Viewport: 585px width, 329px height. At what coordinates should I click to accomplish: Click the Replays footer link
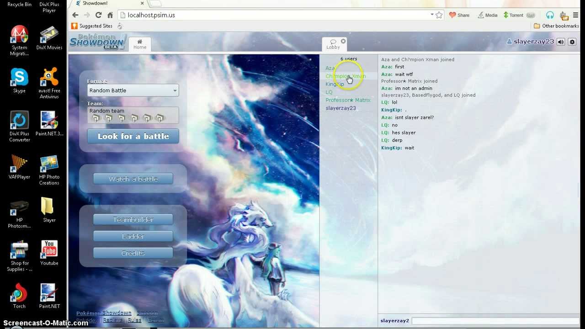coord(112,320)
